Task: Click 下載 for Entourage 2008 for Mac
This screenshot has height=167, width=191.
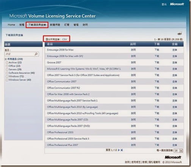Action: (x=157, y=50)
